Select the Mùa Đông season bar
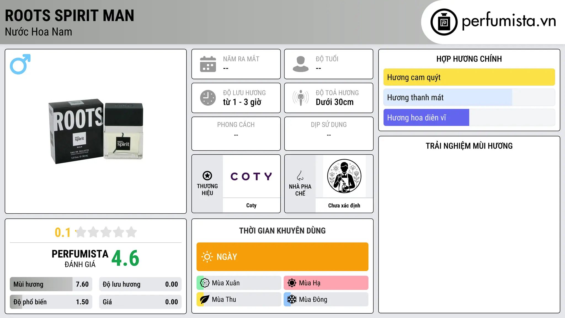The width and height of the screenshot is (565, 318). pyautogui.click(x=326, y=300)
